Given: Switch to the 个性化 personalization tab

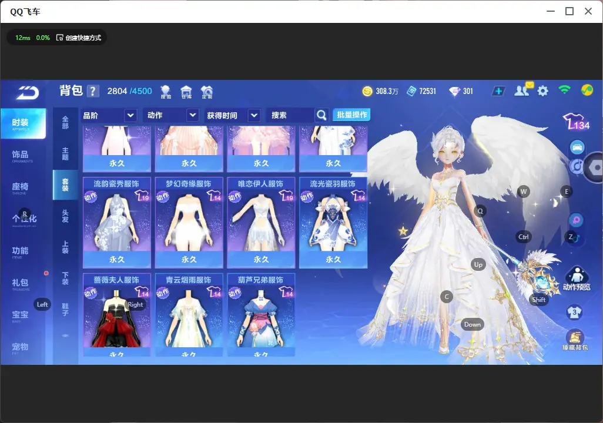Looking at the screenshot, I should pyautogui.click(x=24, y=219).
